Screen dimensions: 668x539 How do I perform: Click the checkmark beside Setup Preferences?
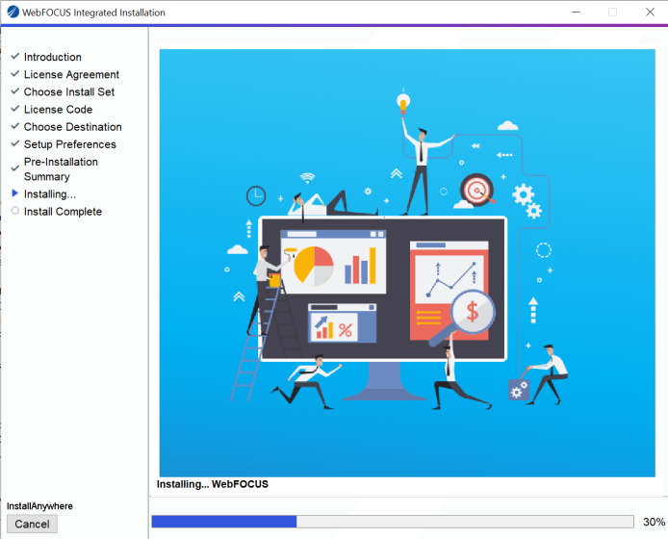coord(14,143)
